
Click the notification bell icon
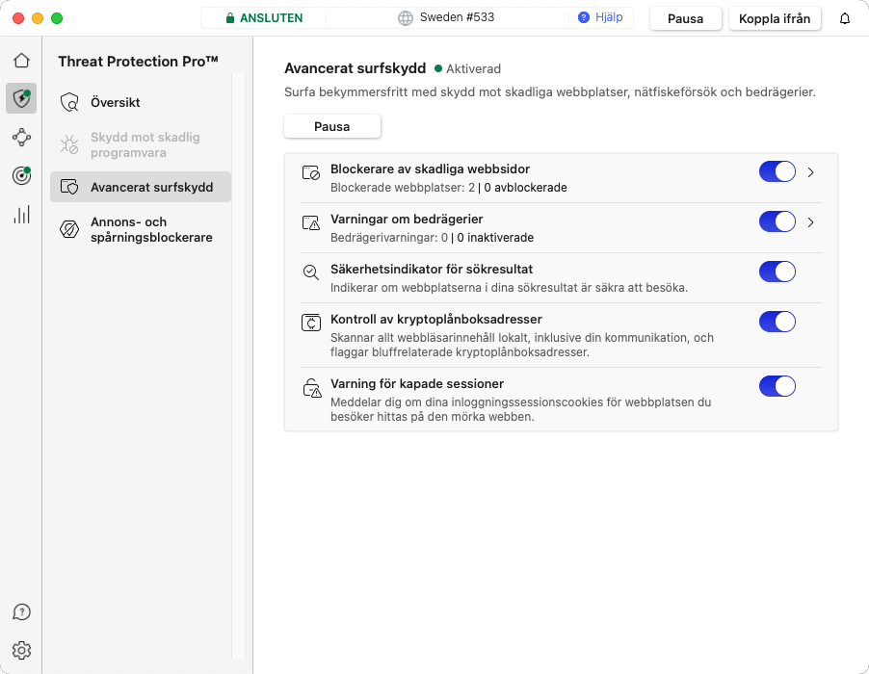(845, 18)
